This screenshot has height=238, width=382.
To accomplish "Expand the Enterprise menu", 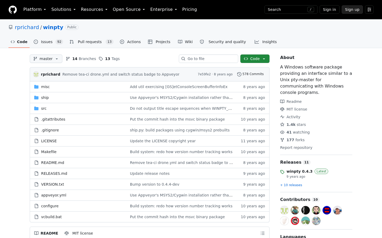I will point(163,10).
